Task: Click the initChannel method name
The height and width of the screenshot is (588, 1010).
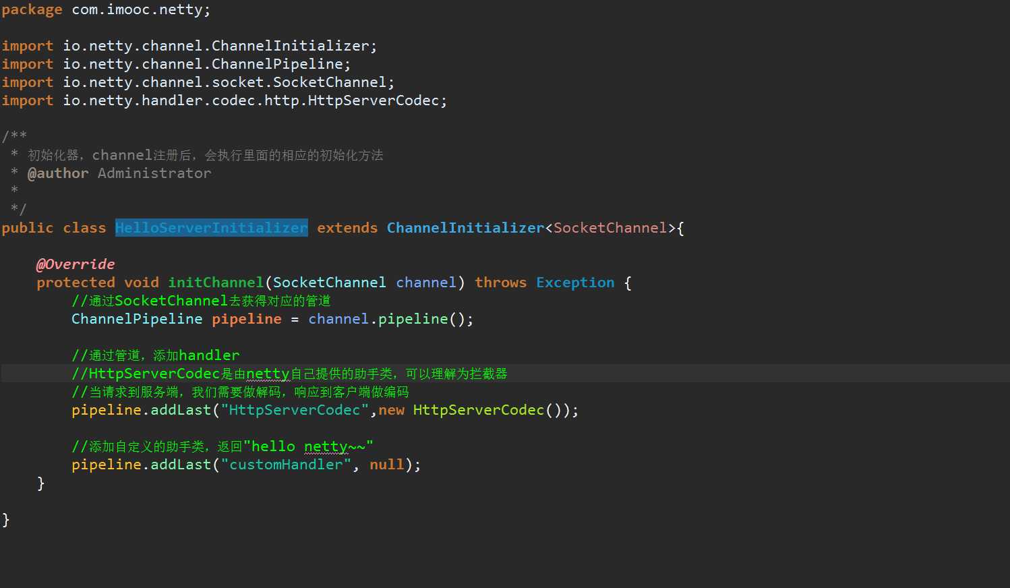Action: point(216,283)
